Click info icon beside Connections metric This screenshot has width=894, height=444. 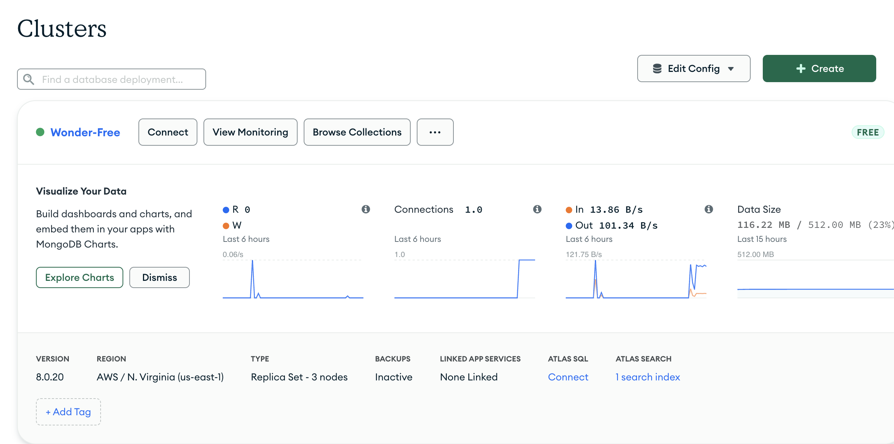(537, 209)
